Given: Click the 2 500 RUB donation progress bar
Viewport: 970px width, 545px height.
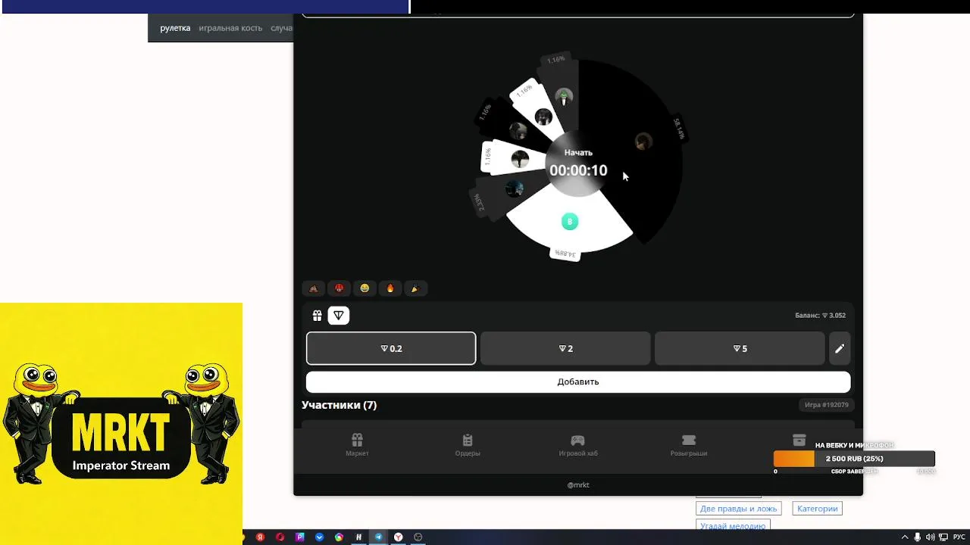Looking at the screenshot, I should 854,459.
